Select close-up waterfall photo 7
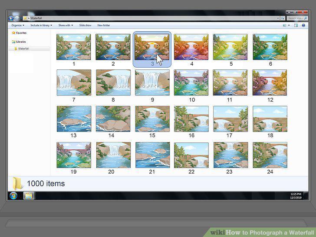This screenshot has width=316, height=237. tap(74, 82)
